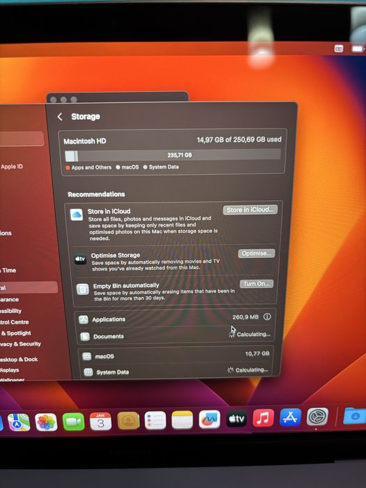Click the Apple TV icon beside Optimise Storage
The width and height of the screenshot is (366, 488).
point(80,259)
